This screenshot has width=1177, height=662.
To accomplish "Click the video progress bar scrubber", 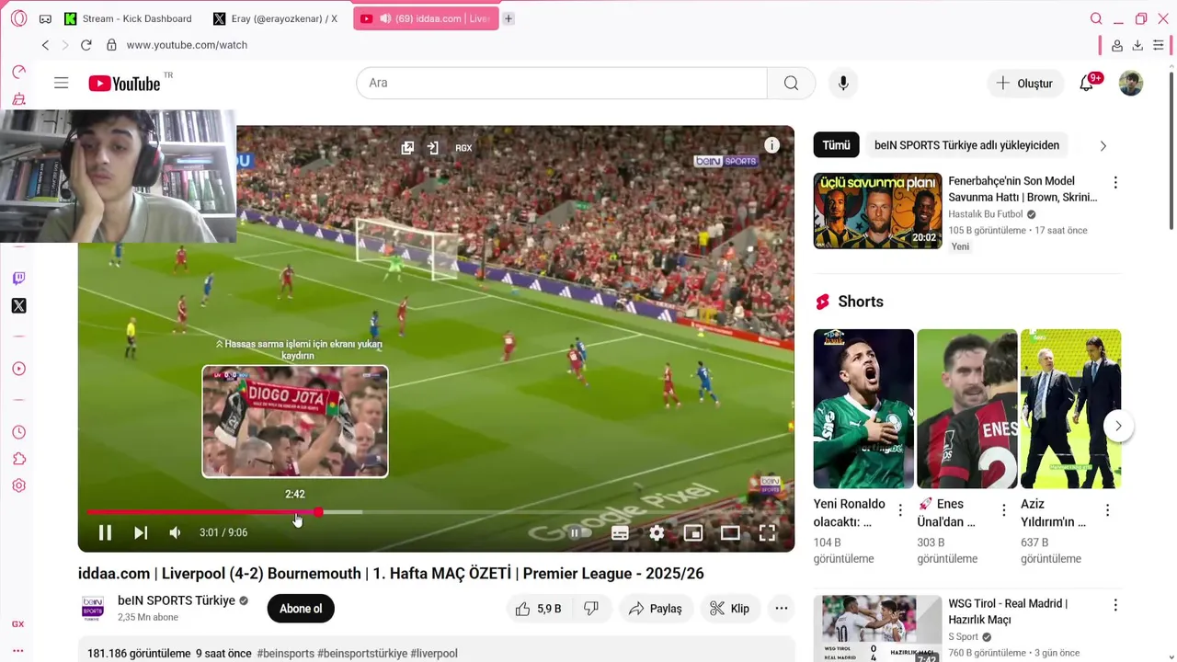I will pos(318,512).
